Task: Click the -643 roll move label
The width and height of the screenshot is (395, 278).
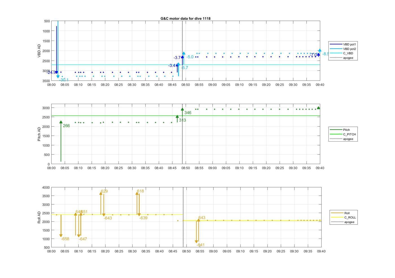Action: point(108,218)
